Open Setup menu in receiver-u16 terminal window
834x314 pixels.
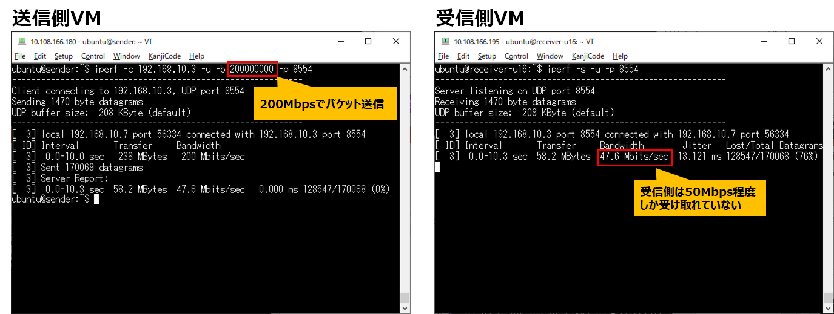point(486,56)
